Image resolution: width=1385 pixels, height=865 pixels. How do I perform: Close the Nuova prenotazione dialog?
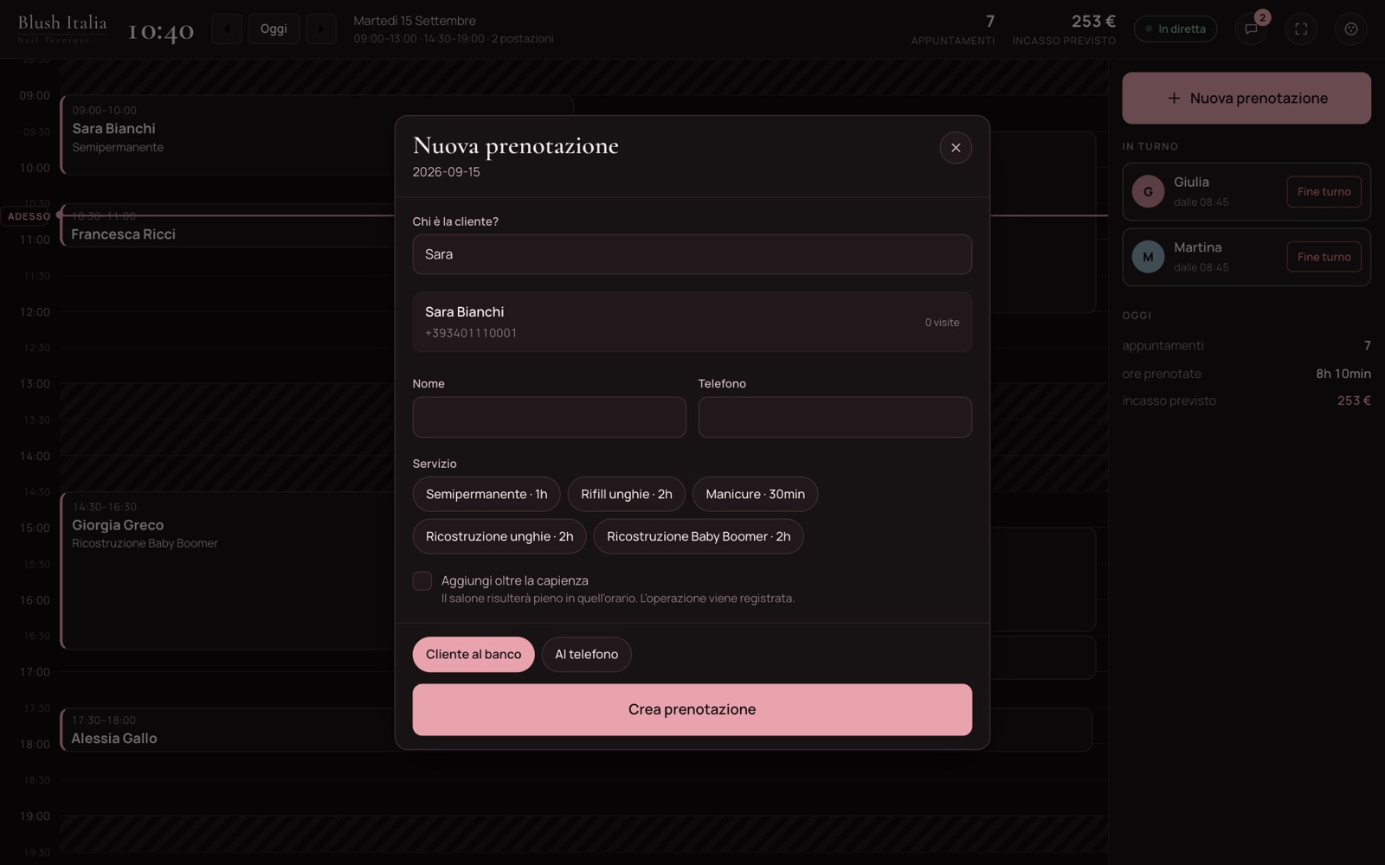click(x=956, y=148)
